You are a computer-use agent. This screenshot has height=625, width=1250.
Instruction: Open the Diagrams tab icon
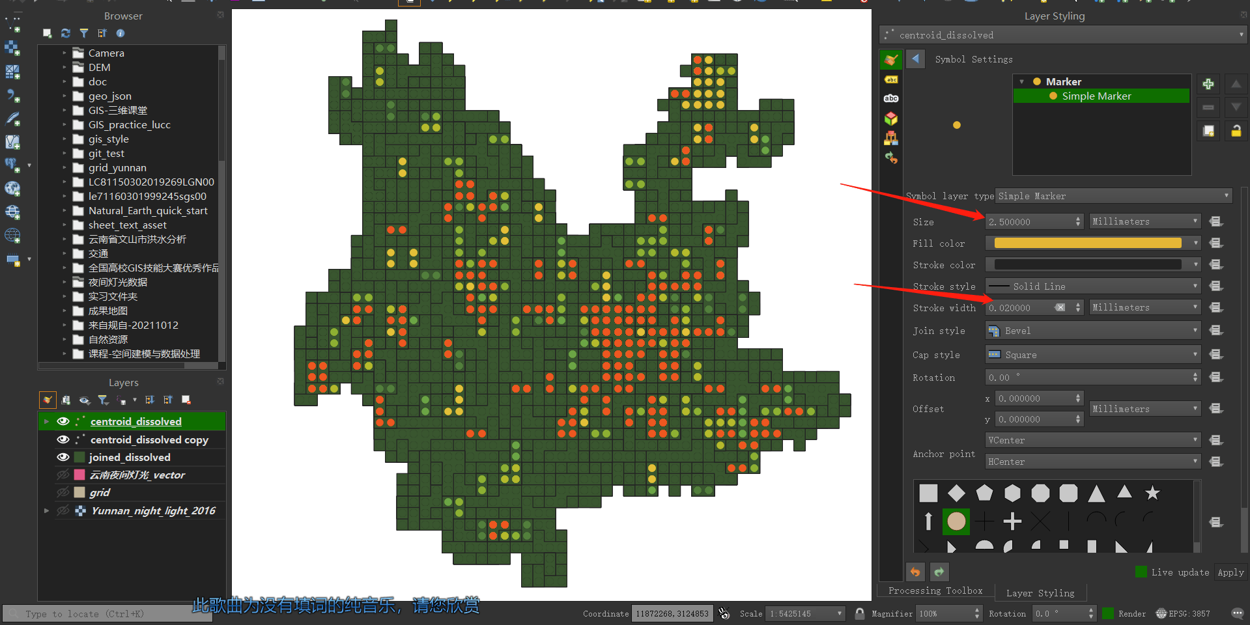point(891,138)
